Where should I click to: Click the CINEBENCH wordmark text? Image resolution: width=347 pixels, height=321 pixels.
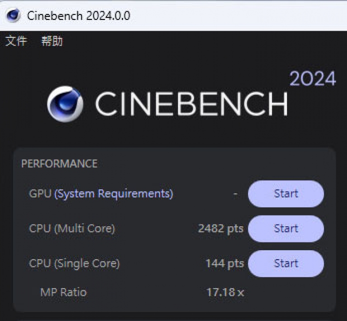pyautogui.click(x=191, y=104)
